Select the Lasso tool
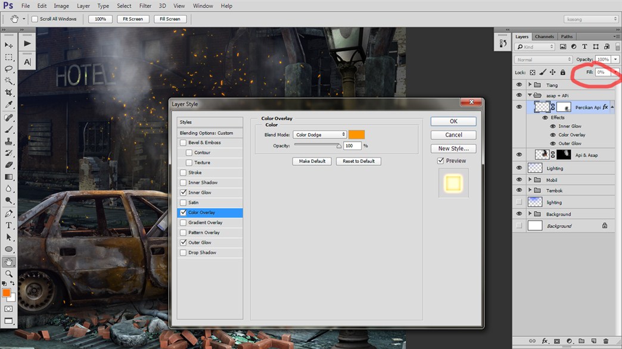This screenshot has width=622, height=349. coord(9,69)
